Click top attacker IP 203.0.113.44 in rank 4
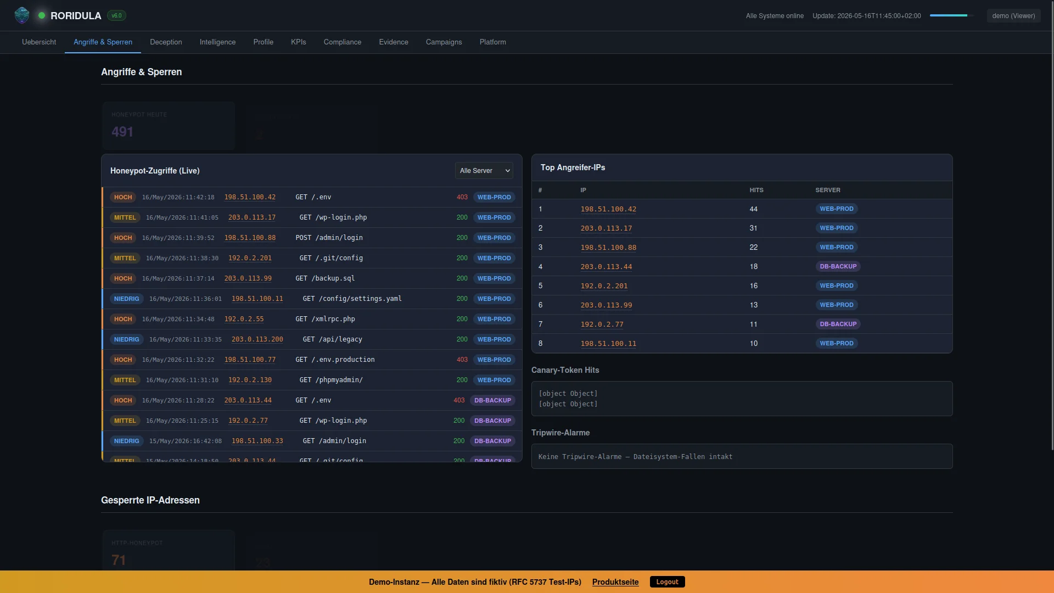 (606, 267)
